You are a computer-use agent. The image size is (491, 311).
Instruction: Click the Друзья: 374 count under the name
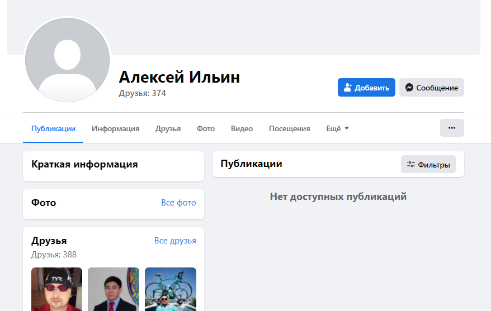coord(142,93)
